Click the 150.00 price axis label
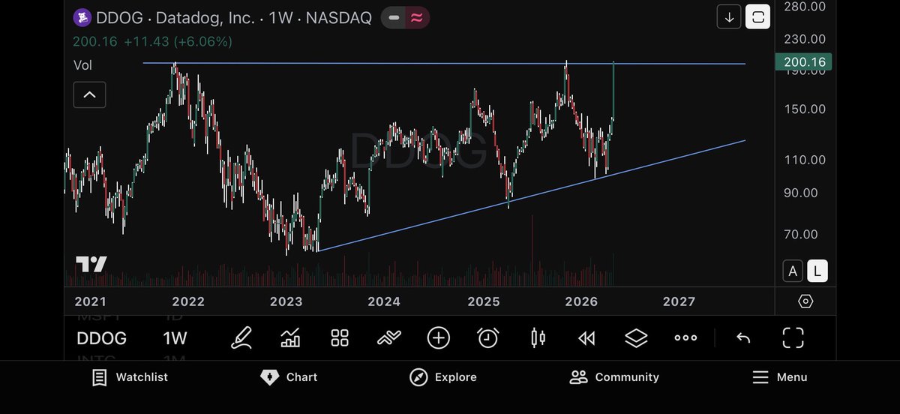The image size is (900, 414). point(805,109)
